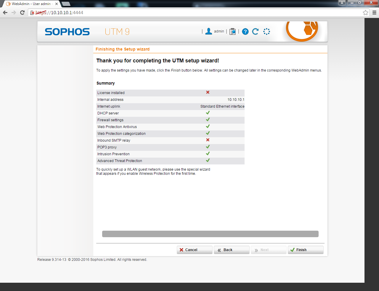
Task: Click the '10.10.10.1' address value
Action: 236,100
